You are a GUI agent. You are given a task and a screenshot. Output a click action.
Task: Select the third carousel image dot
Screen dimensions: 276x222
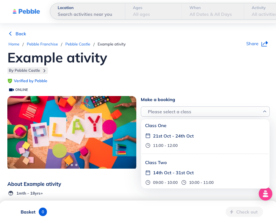tap(76, 165)
